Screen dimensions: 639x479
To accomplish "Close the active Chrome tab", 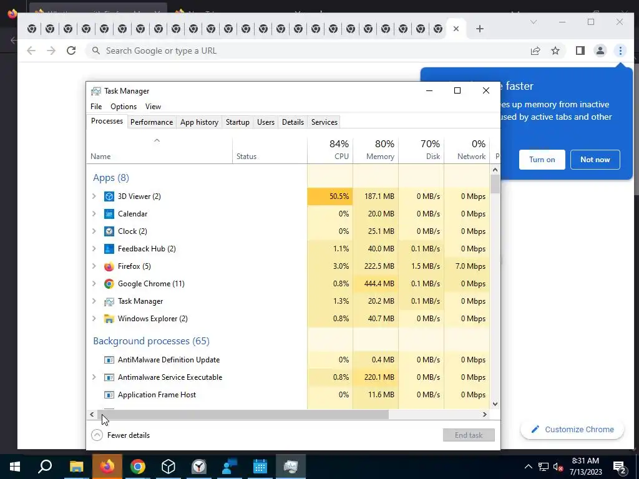I will click(456, 29).
